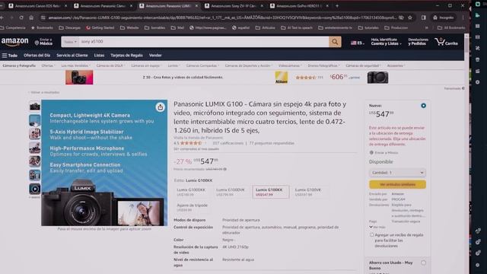The height and width of the screenshot is (274, 487).
Task: Click the main product image
Action: (x=104, y=163)
